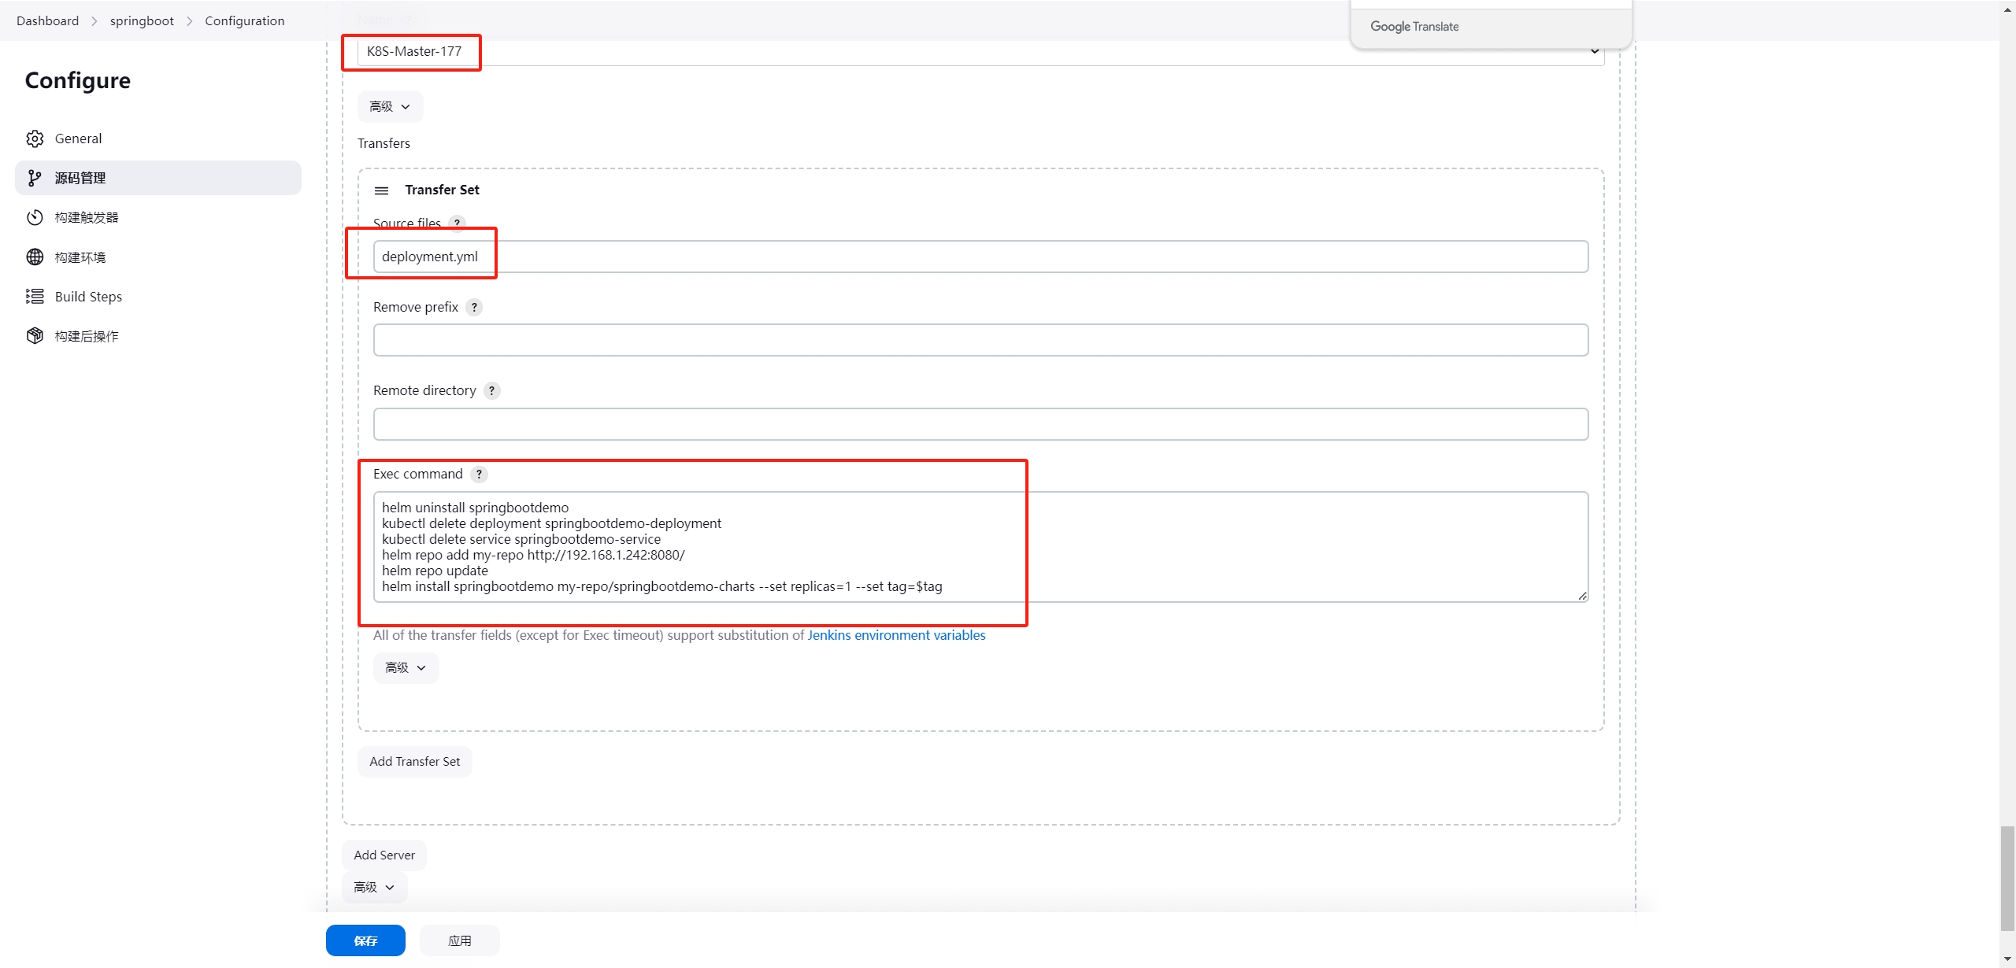Click the 'kubectl delete service springbootdemo-service' line

[x=521, y=539]
